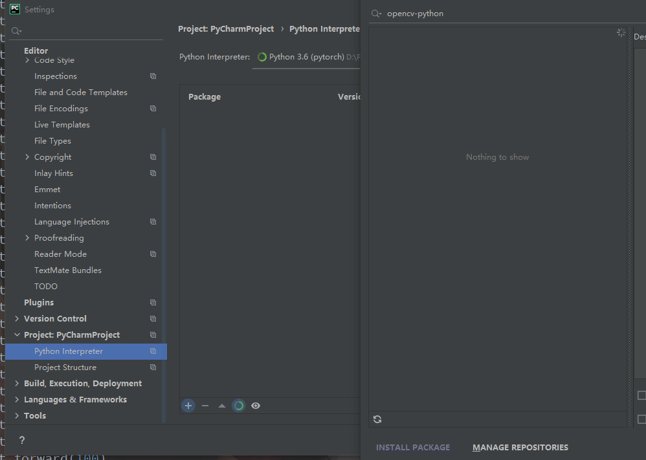This screenshot has height=460, width=646.
Task: Click the upgrade package up-arrow icon
Action: point(222,406)
